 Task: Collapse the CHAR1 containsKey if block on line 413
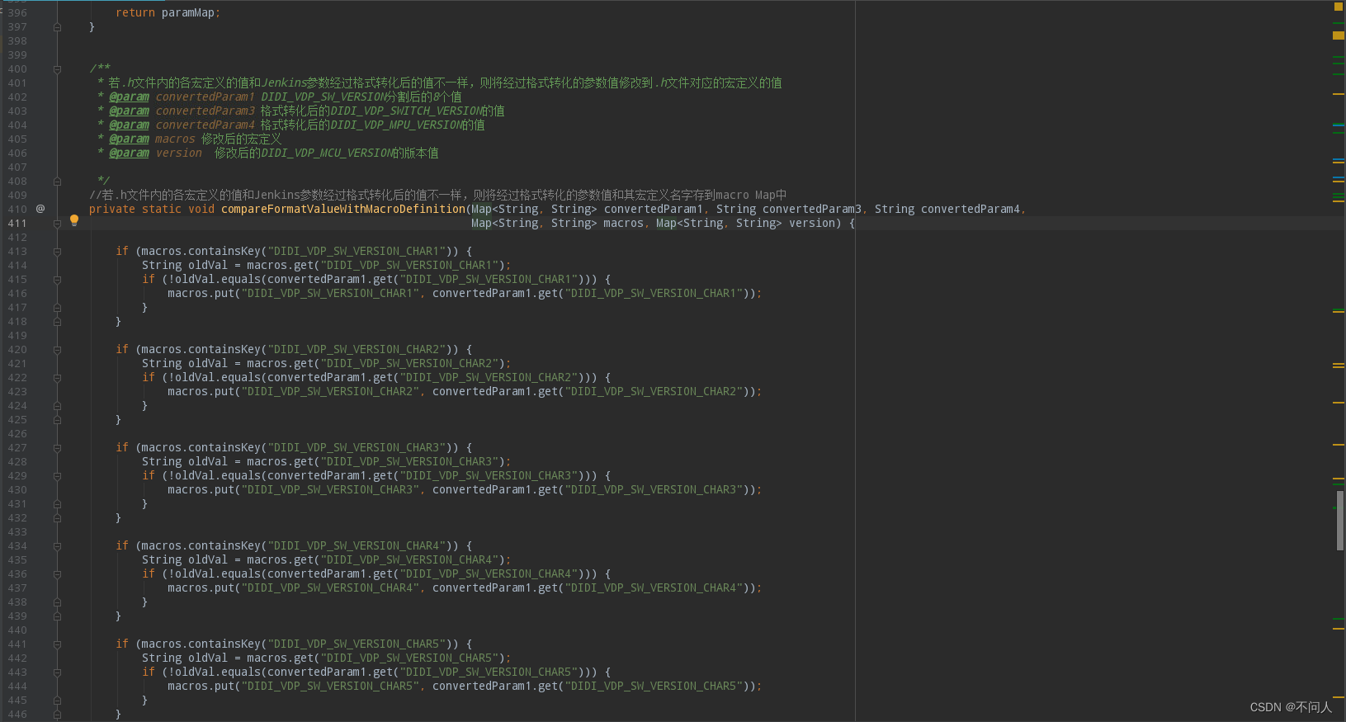(57, 252)
